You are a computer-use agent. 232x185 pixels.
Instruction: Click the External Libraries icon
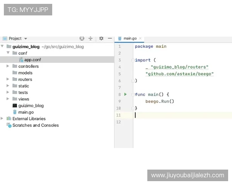(9, 119)
